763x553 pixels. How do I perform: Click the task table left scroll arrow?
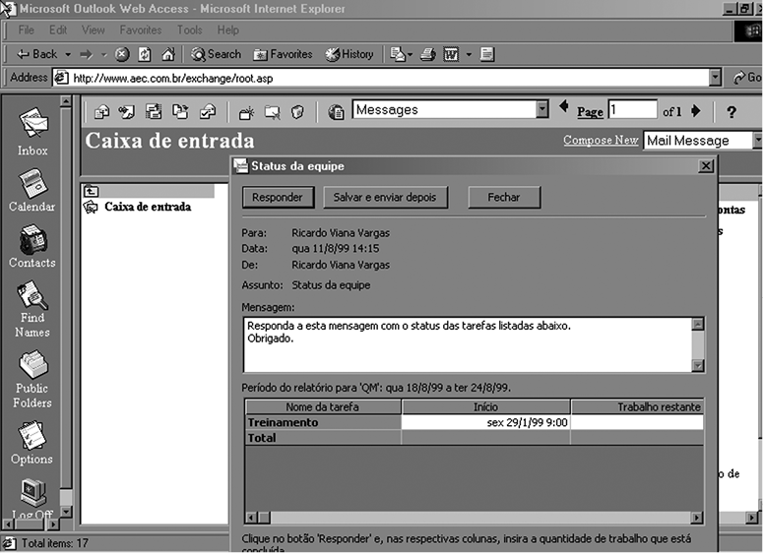point(251,518)
